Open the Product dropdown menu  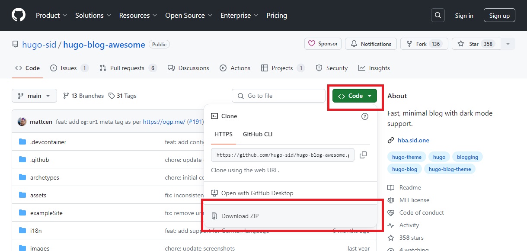tap(51, 15)
